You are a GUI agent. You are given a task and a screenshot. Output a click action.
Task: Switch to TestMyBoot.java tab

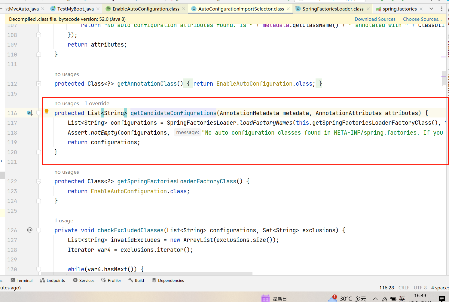coord(75,9)
